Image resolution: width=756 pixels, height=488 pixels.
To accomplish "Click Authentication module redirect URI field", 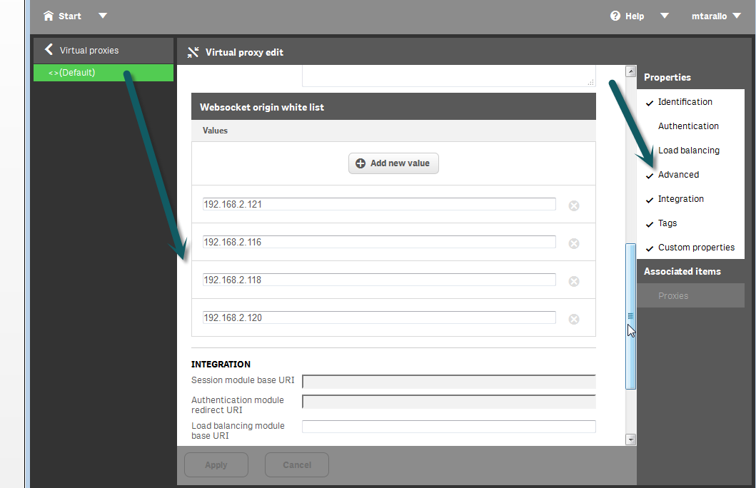I will [x=449, y=402].
